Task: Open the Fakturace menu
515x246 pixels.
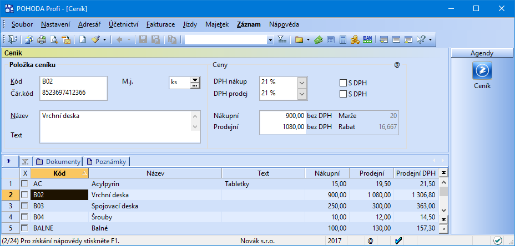Action: [160, 24]
